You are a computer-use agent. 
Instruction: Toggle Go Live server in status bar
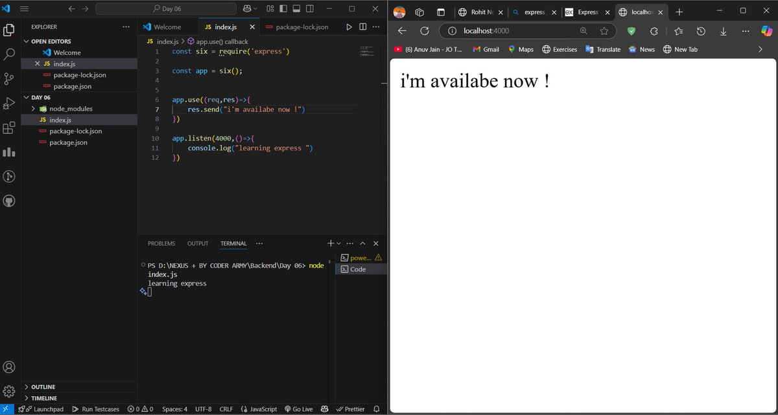(x=299, y=409)
